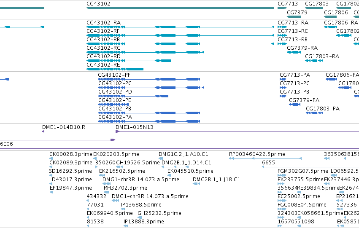Click protein CG43102-PA

coord(115,117)
